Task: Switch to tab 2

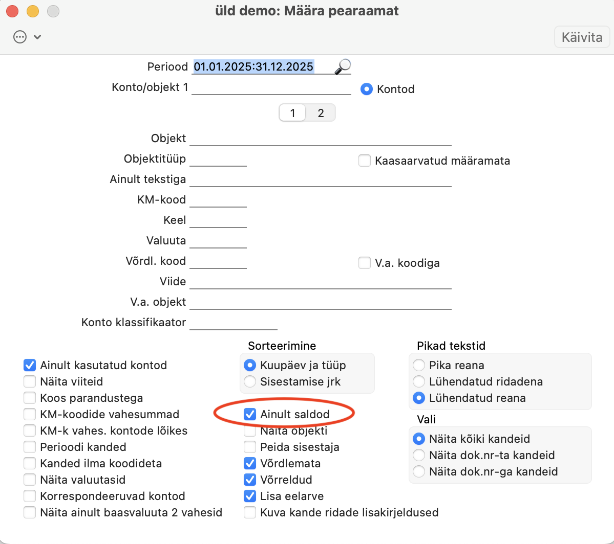Action: (x=321, y=113)
